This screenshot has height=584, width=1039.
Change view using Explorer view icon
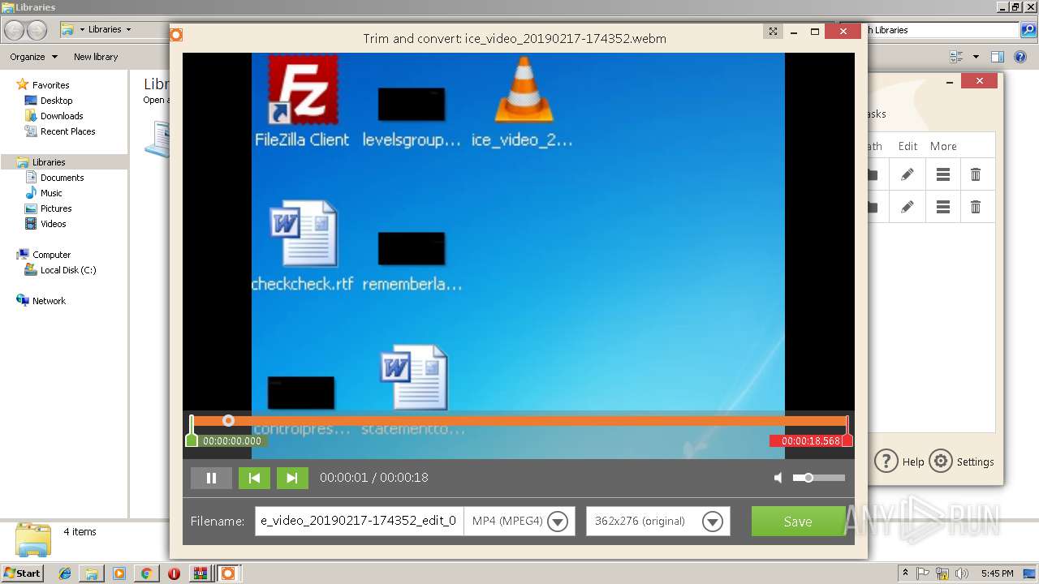click(956, 57)
